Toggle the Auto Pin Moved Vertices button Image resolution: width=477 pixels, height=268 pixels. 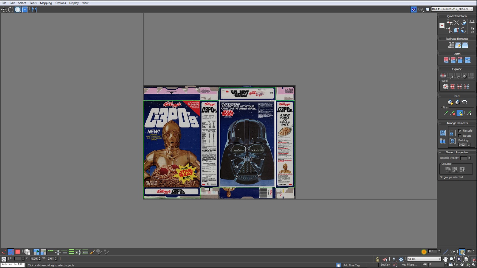460,113
